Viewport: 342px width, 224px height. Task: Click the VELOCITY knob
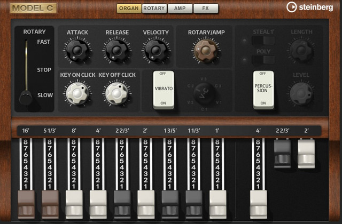[x=156, y=51]
